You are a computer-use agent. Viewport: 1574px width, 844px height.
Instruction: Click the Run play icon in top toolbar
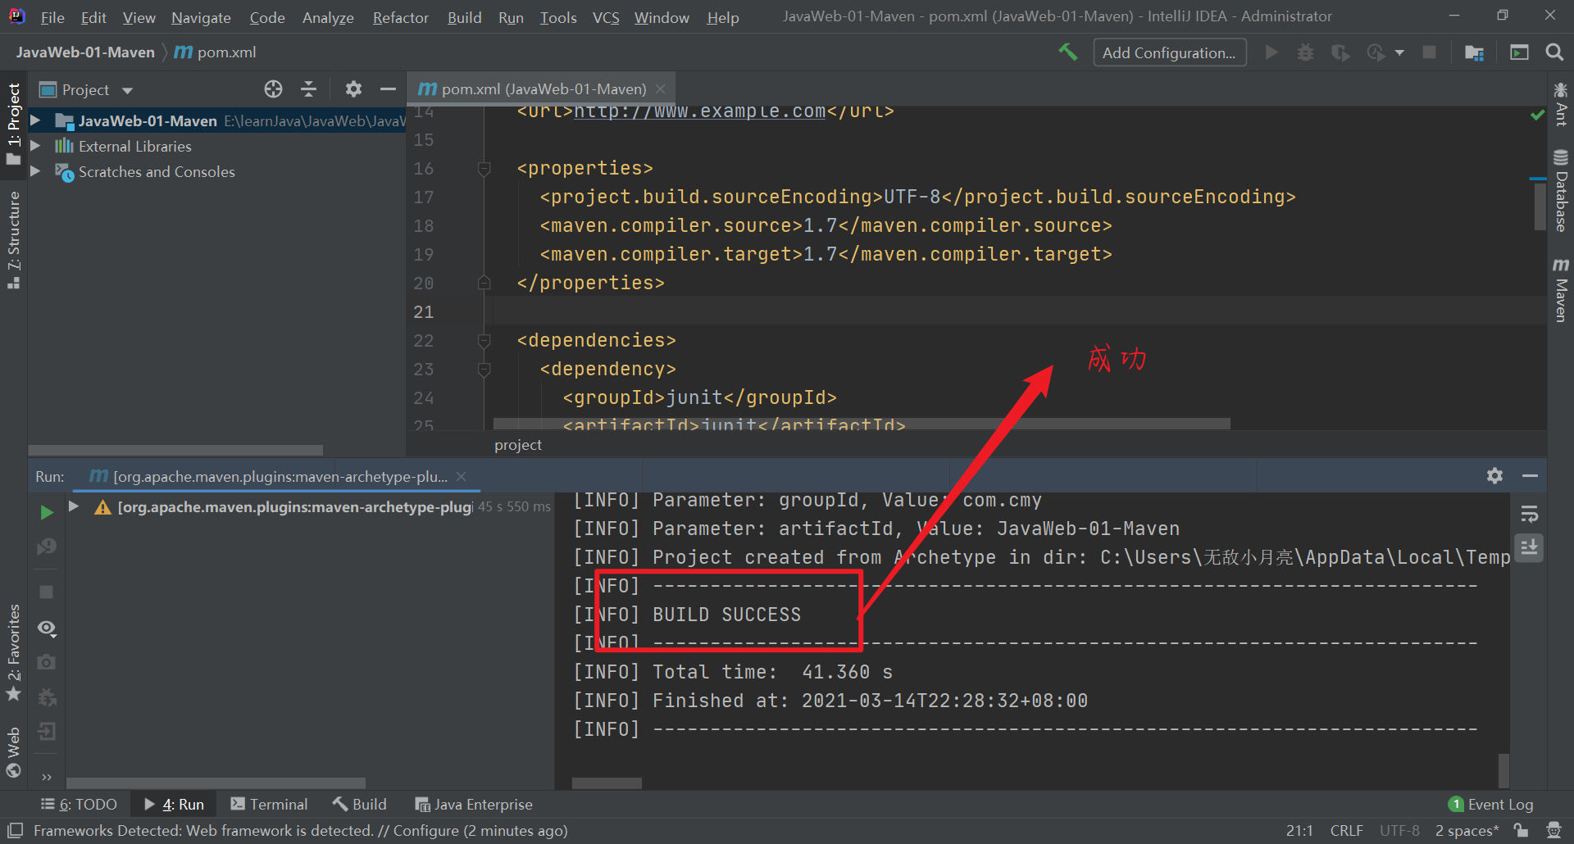click(x=1271, y=52)
